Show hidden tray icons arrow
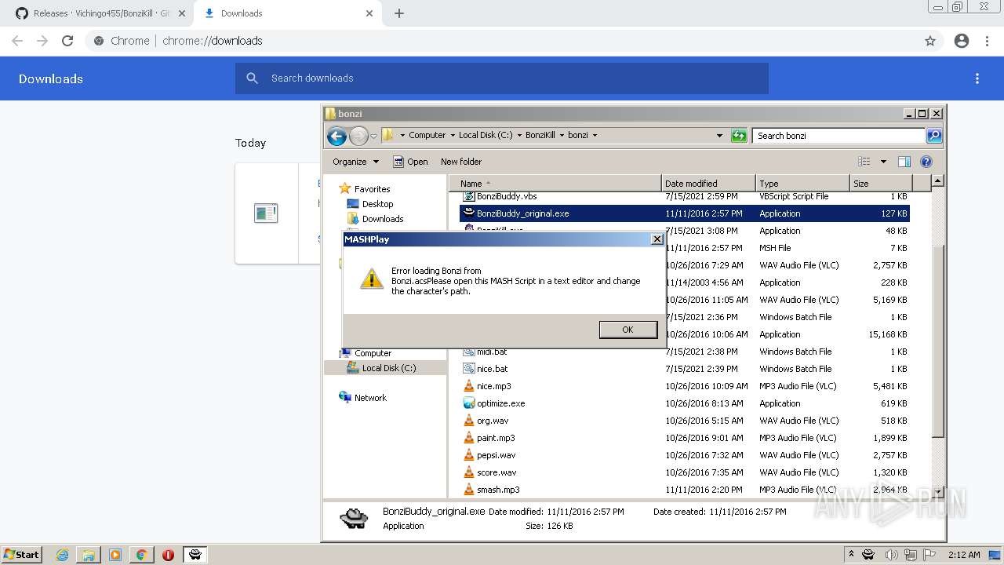 pos(851,554)
